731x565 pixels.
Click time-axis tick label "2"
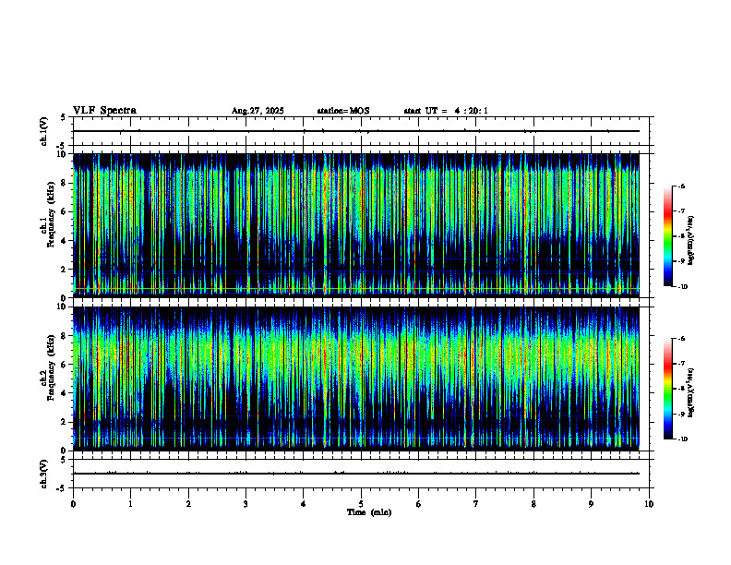(x=188, y=504)
